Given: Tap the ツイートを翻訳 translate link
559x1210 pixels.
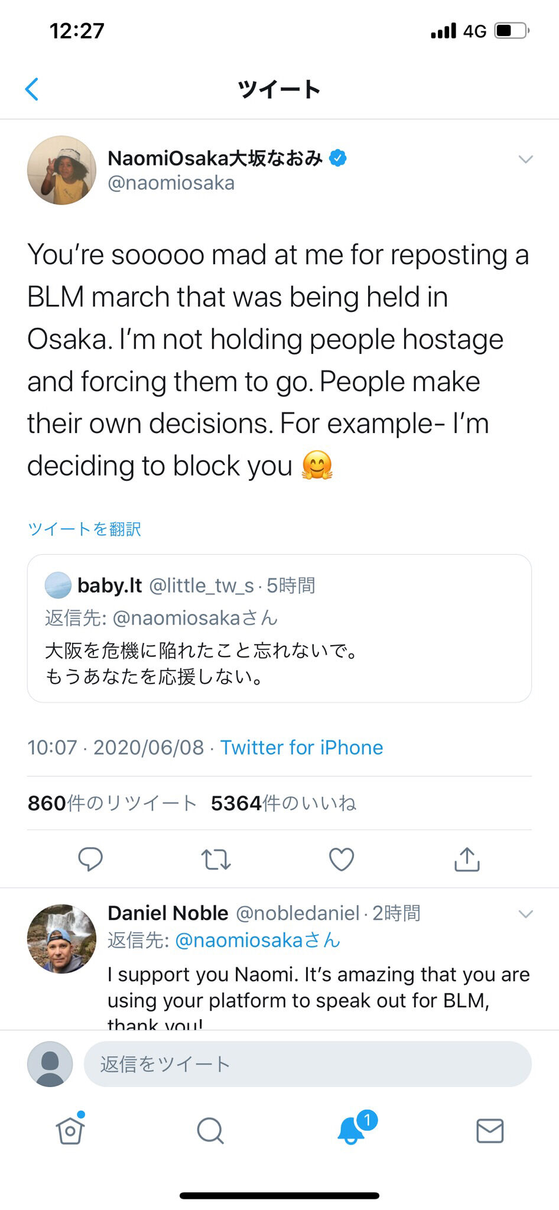Looking at the screenshot, I should click(x=84, y=529).
